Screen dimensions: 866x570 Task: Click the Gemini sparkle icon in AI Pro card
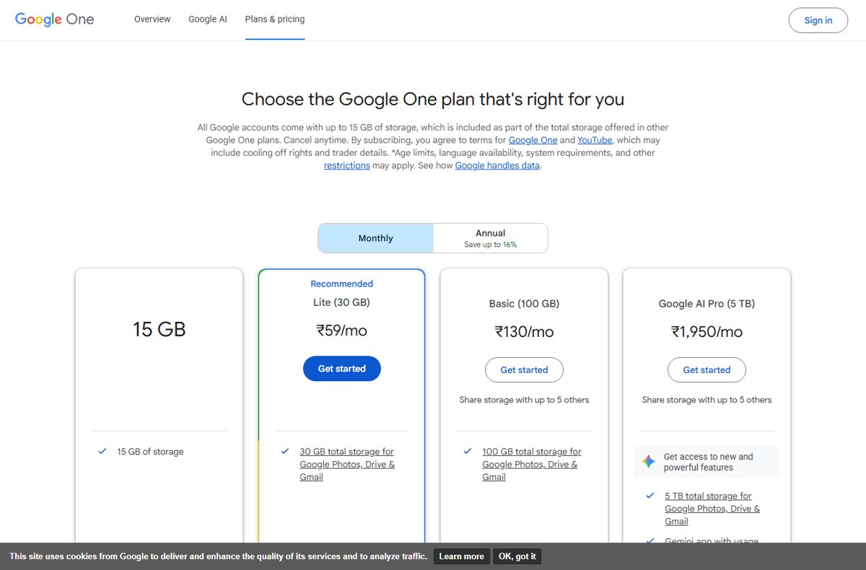[649, 462]
